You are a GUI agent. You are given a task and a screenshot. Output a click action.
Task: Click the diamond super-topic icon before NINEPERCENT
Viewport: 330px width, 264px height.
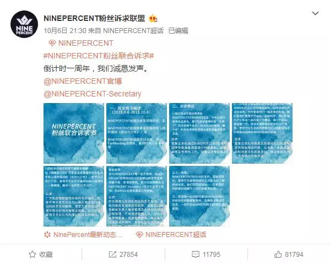click(x=52, y=43)
